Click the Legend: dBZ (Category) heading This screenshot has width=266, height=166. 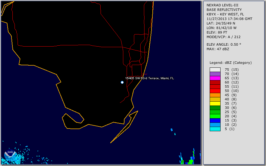coord(231,63)
